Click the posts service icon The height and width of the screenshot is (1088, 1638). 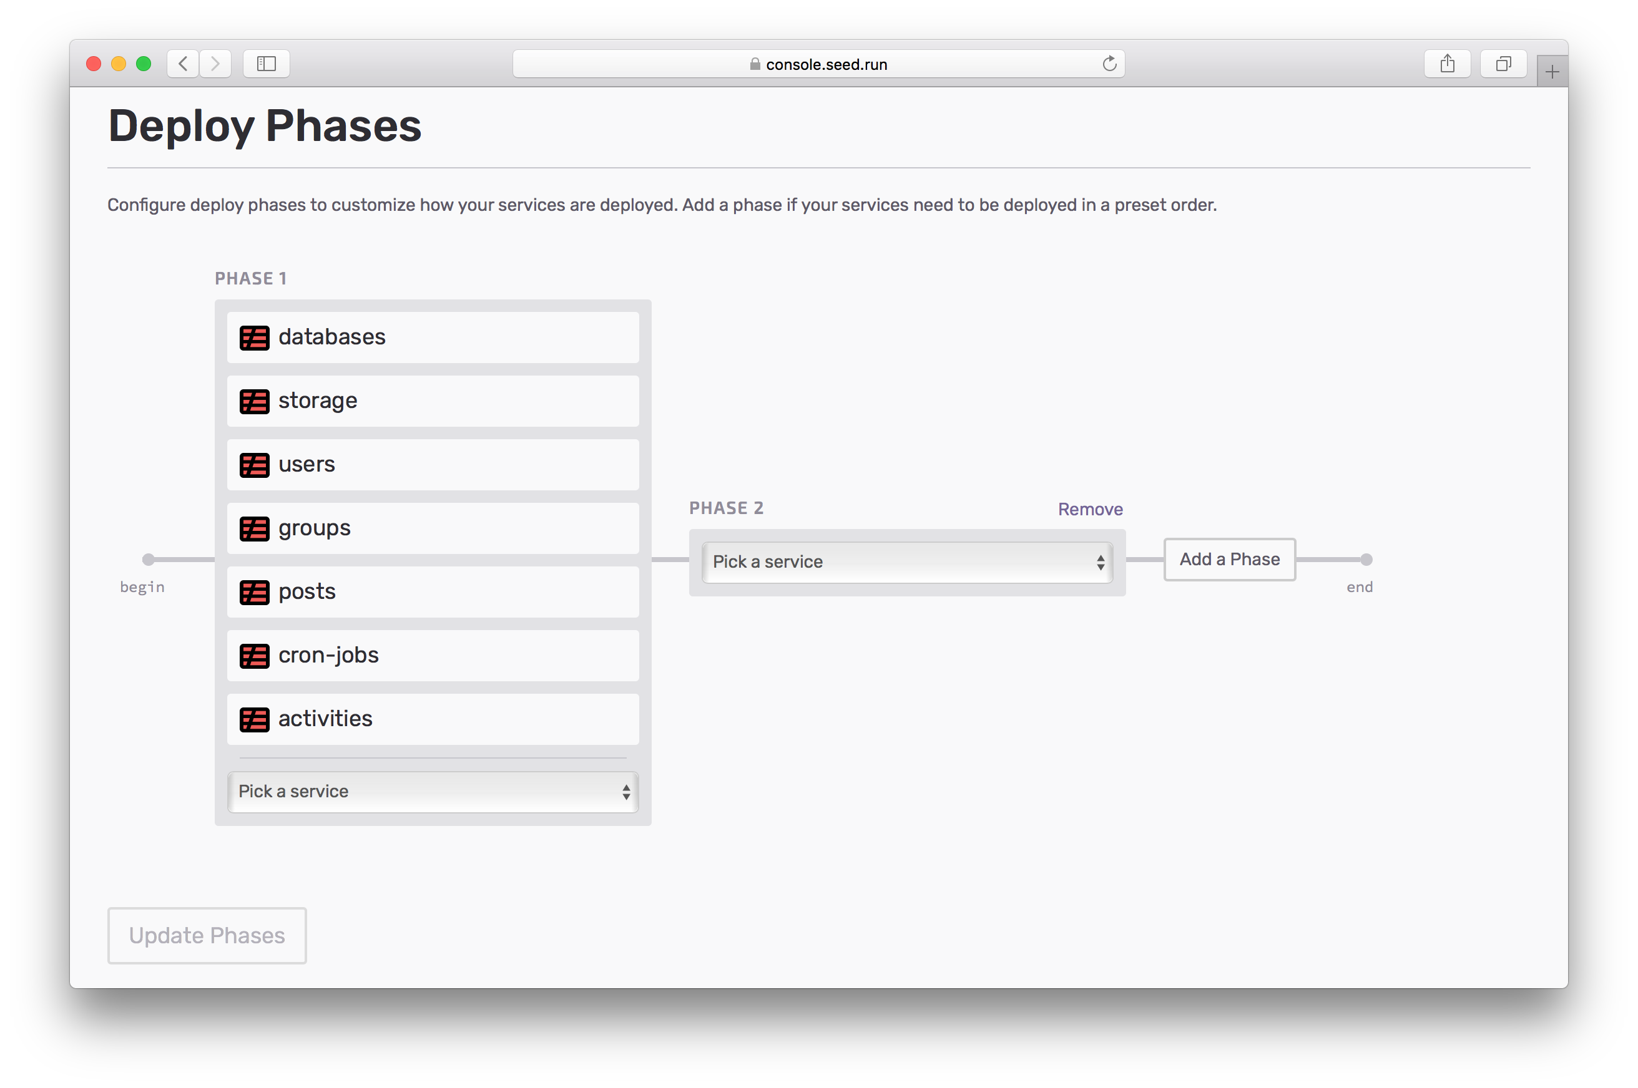coord(254,593)
